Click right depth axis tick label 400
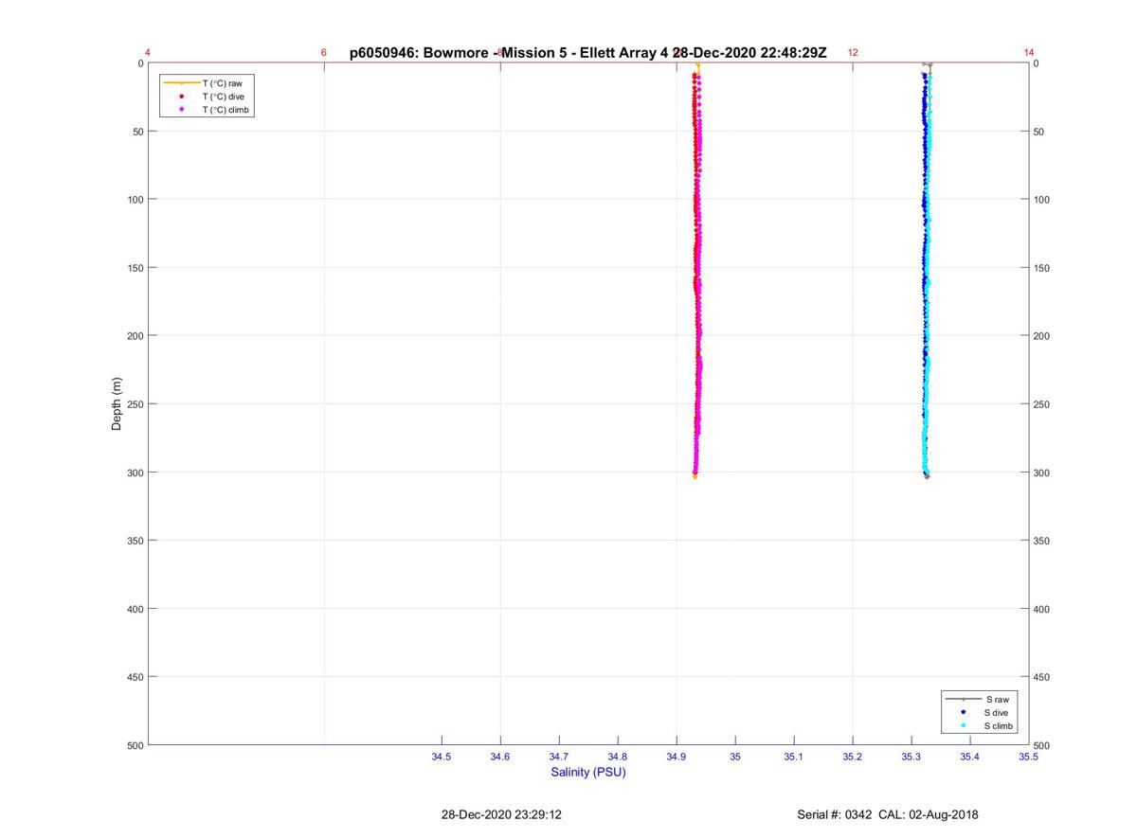1137x838 pixels. (x=1042, y=609)
